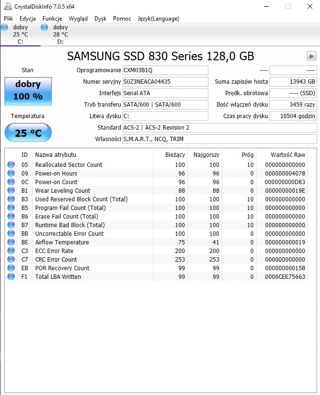The image size is (320, 395).
Task: Click status orb for Total LBA Written
Action: point(11,276)
